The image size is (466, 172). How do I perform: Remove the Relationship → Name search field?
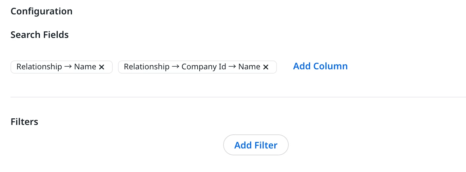pos(102,67)
